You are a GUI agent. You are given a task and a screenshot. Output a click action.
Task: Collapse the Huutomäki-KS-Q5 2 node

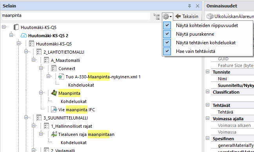pos(11,35)
